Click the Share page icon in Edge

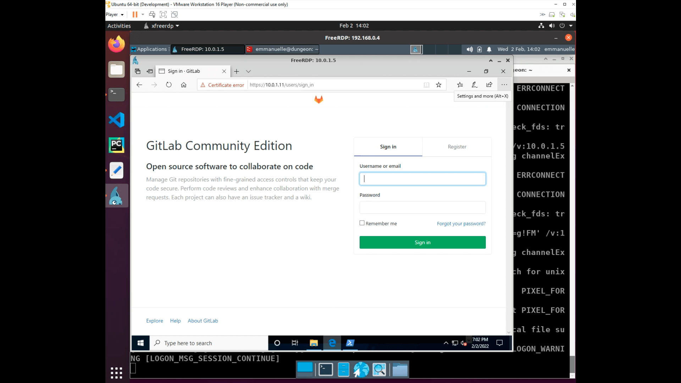489,85
